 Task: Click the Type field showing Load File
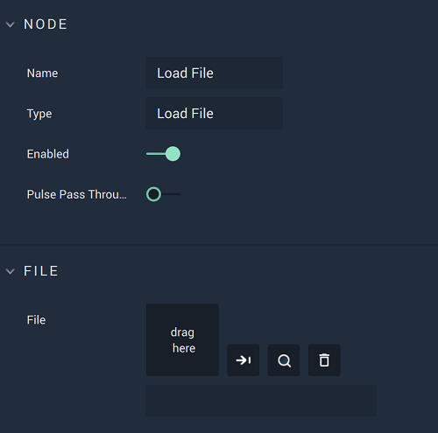215,114
